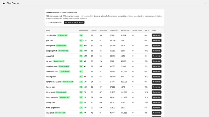The width and height of the screenshot is (209, 117).
Task: Generate ideas for crossfit shirt
Action: pos(156,35)
